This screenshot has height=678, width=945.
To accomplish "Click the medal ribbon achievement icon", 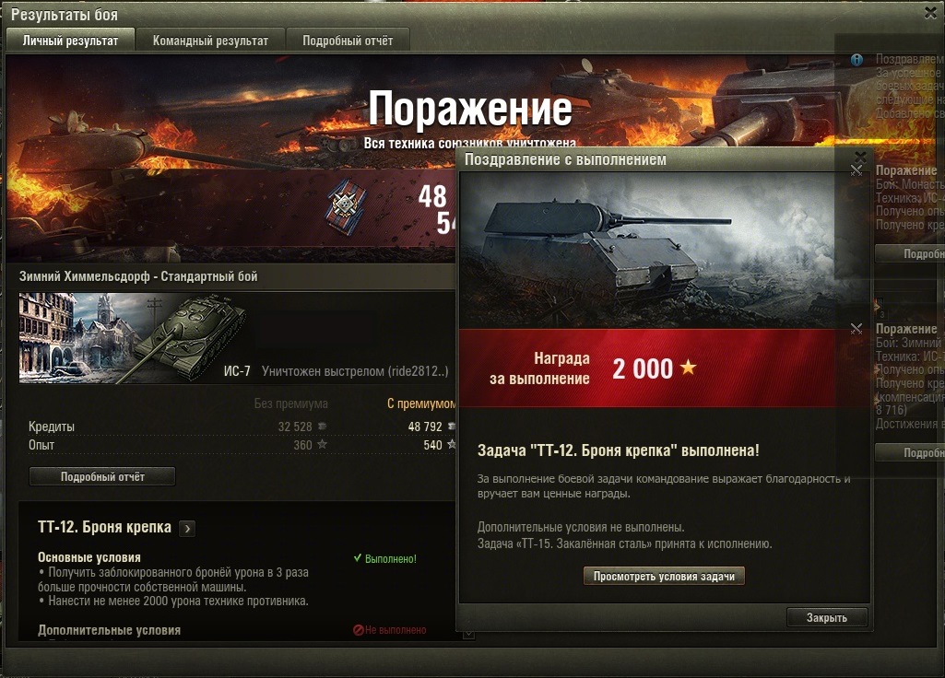I will [x=346, y=207].
